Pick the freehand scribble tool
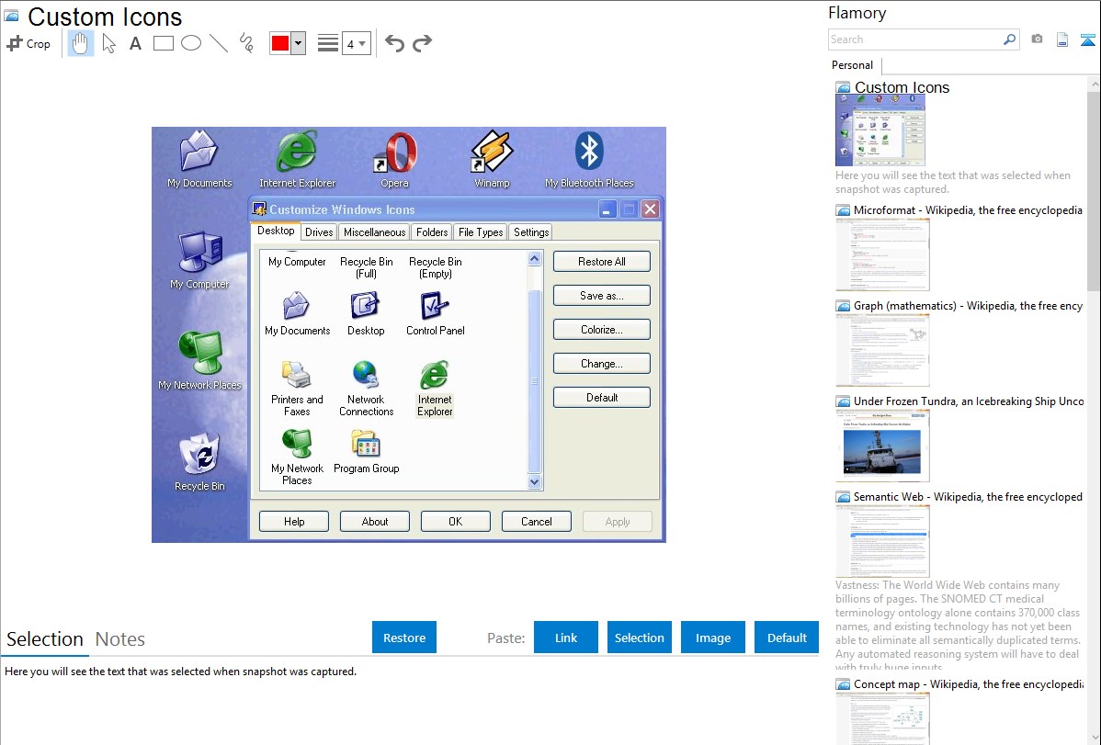Image resolution: width=1101 pixels, height=745 pixels. (246, 43)
